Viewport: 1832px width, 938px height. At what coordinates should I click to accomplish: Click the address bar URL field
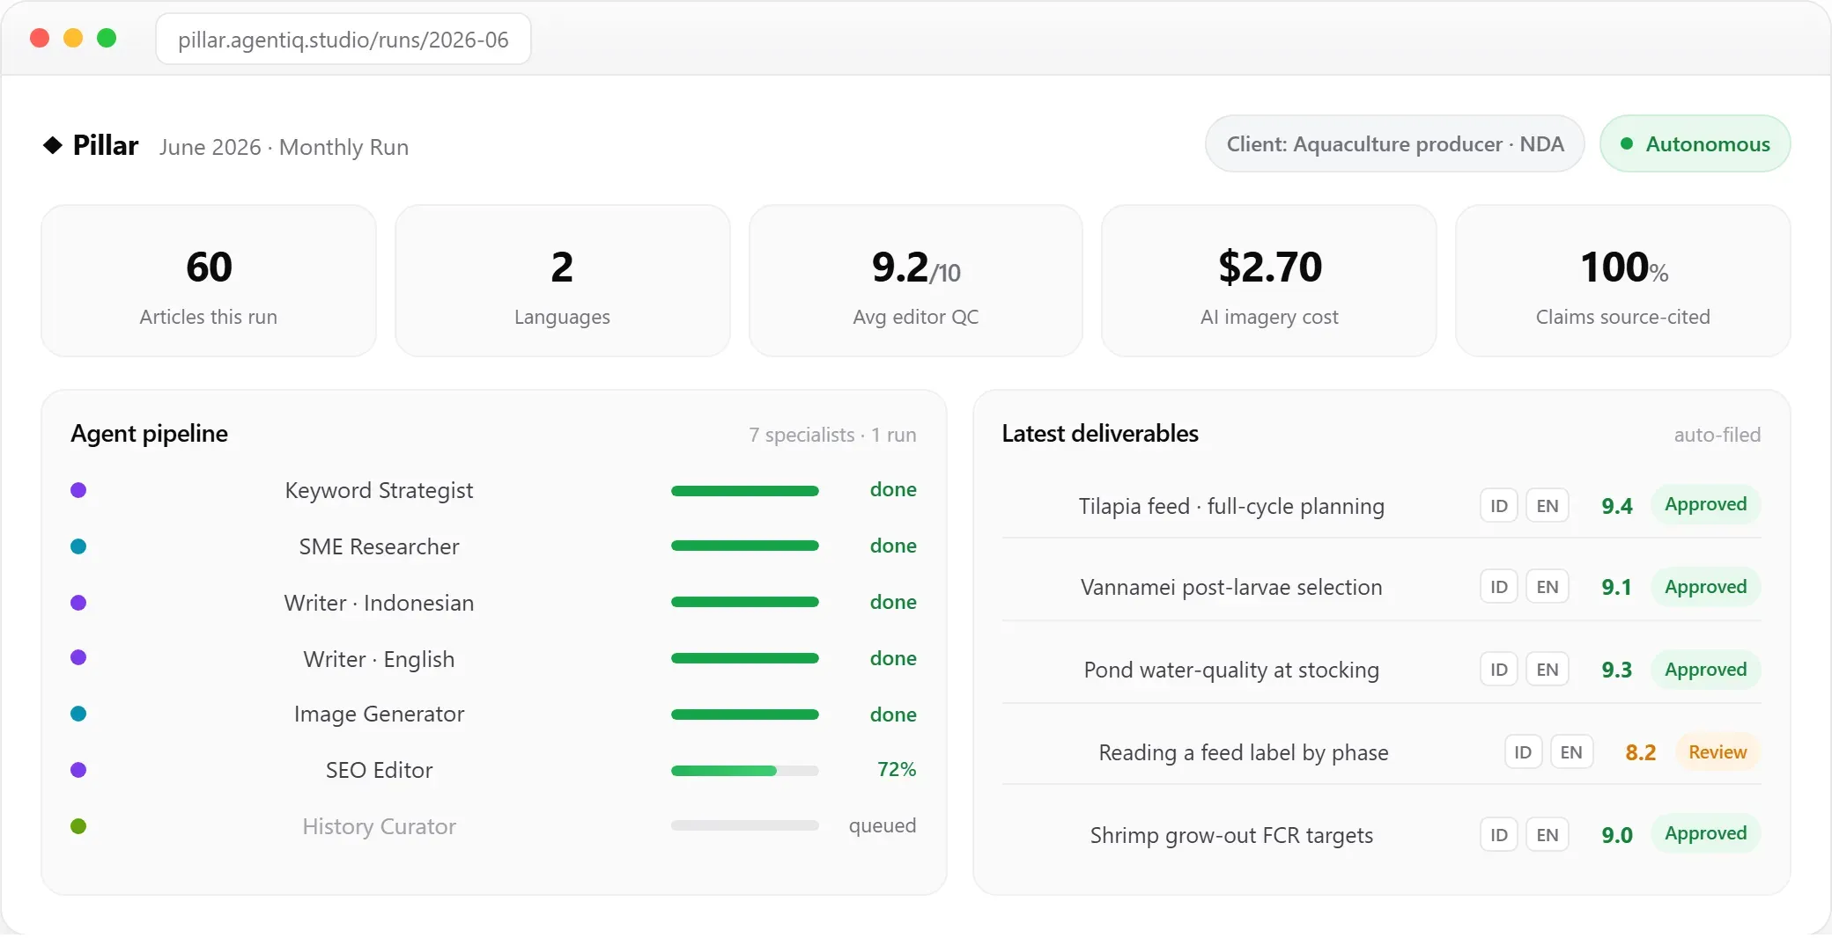(343, 40)
